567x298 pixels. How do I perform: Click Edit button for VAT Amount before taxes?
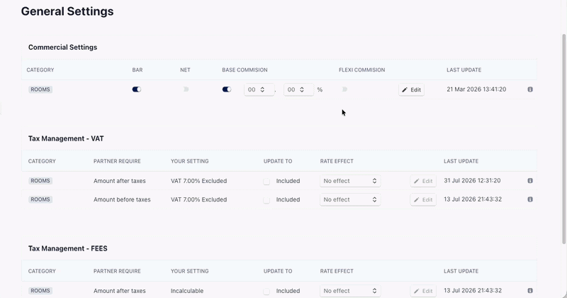coord(423,199)
